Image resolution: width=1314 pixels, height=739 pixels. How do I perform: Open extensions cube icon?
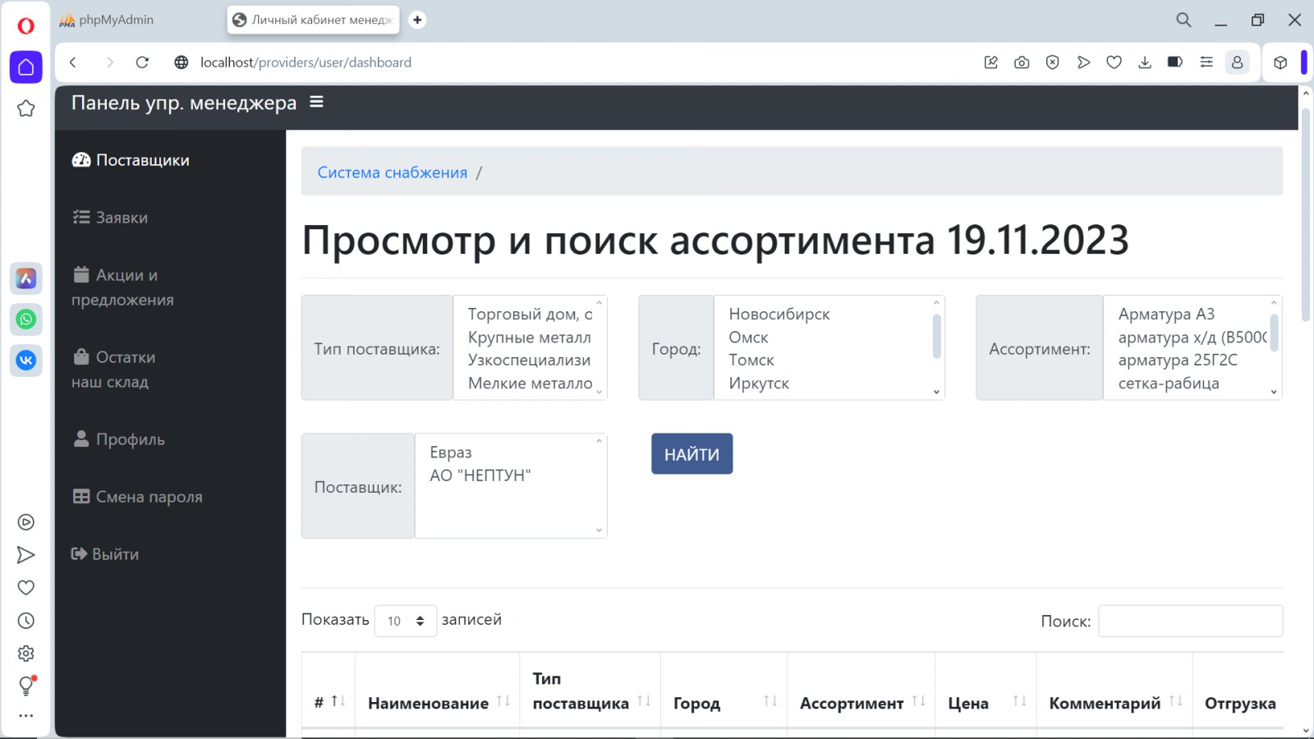coord(1280,62)
